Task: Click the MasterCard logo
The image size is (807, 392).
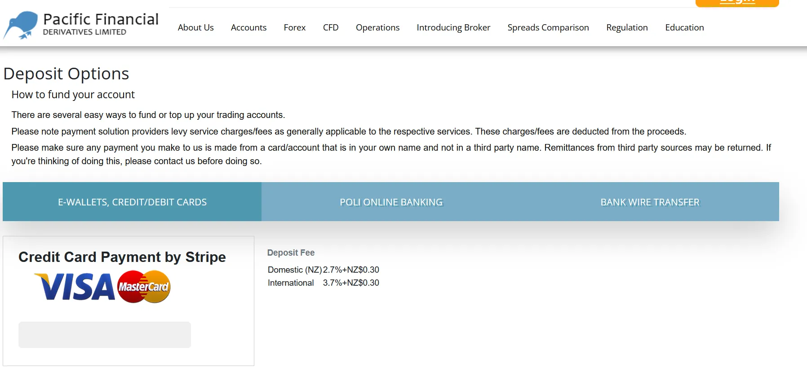Action: coord(144,287)
